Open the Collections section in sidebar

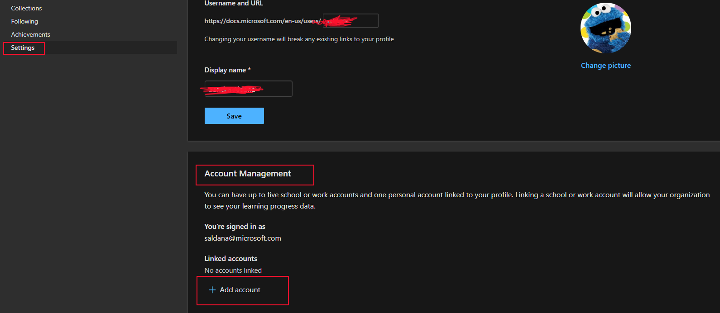pyautogui.click(x=26, y=8)
